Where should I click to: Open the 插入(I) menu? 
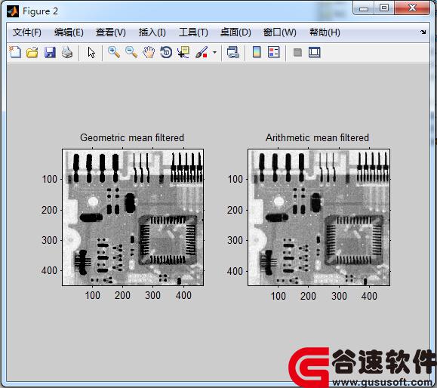point(152,32)
